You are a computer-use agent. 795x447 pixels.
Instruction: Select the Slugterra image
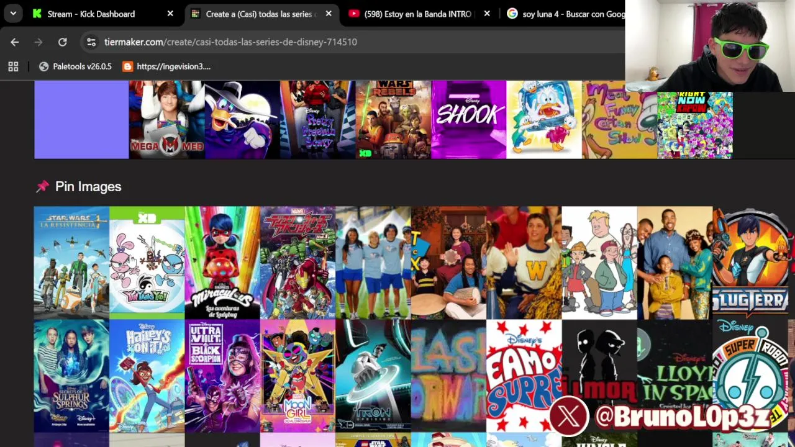point(750,263)
